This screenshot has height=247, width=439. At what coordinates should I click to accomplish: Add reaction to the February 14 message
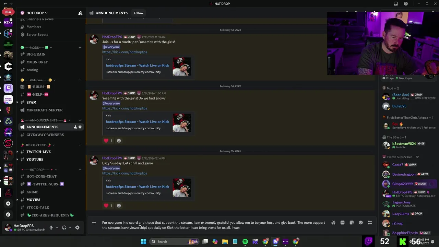119,141
